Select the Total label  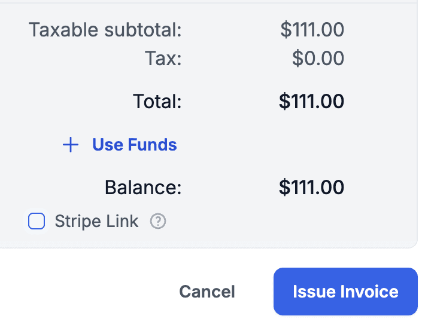tap(157, 102)
